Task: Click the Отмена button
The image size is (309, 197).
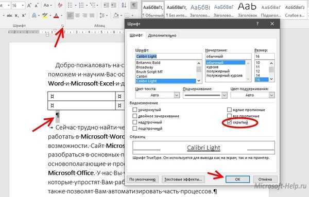Action: coord(265,180)
